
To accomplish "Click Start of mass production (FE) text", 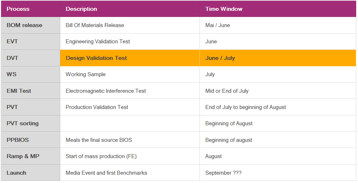I will coord(101,156).
